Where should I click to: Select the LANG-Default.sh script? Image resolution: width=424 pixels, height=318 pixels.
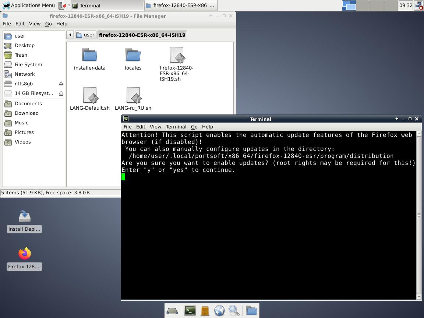(89, 99)
